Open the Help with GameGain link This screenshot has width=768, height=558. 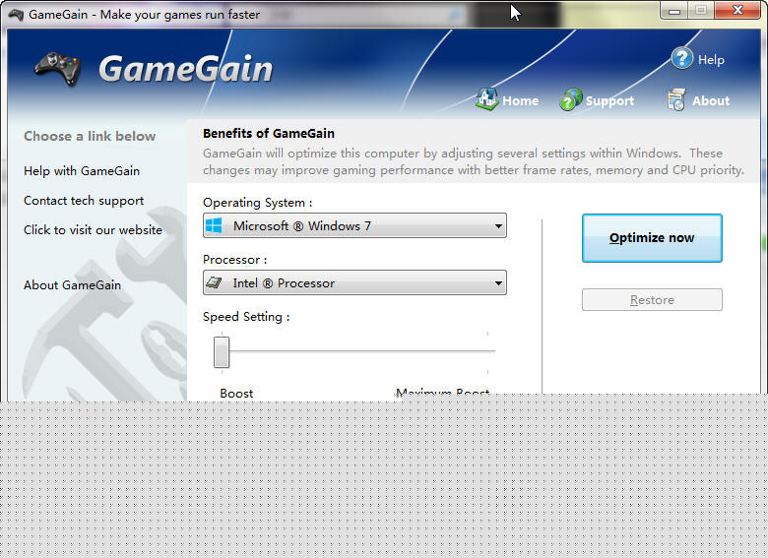tap(82, 171)
